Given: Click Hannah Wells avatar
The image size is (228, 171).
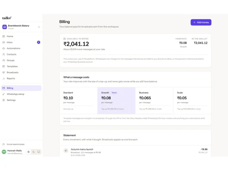Looking at the screenshot, I should [x=4, y=152].
